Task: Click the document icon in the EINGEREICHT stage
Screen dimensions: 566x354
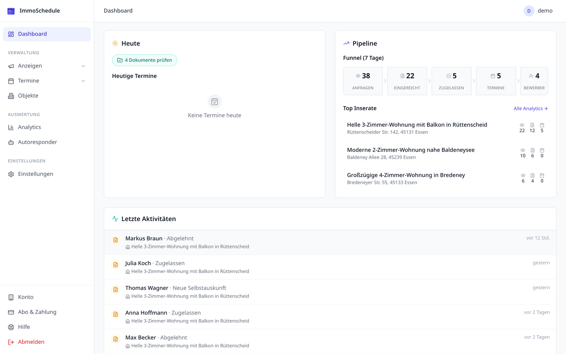Action: 402,76
